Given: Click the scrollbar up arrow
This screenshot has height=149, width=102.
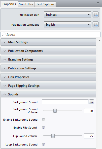Looking at the screenshot, I should click(x=100, y=40).
